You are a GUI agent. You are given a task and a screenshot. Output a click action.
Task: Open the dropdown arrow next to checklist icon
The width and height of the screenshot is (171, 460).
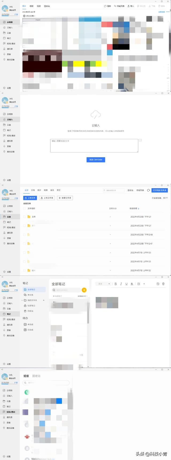[x=144, y=284]
